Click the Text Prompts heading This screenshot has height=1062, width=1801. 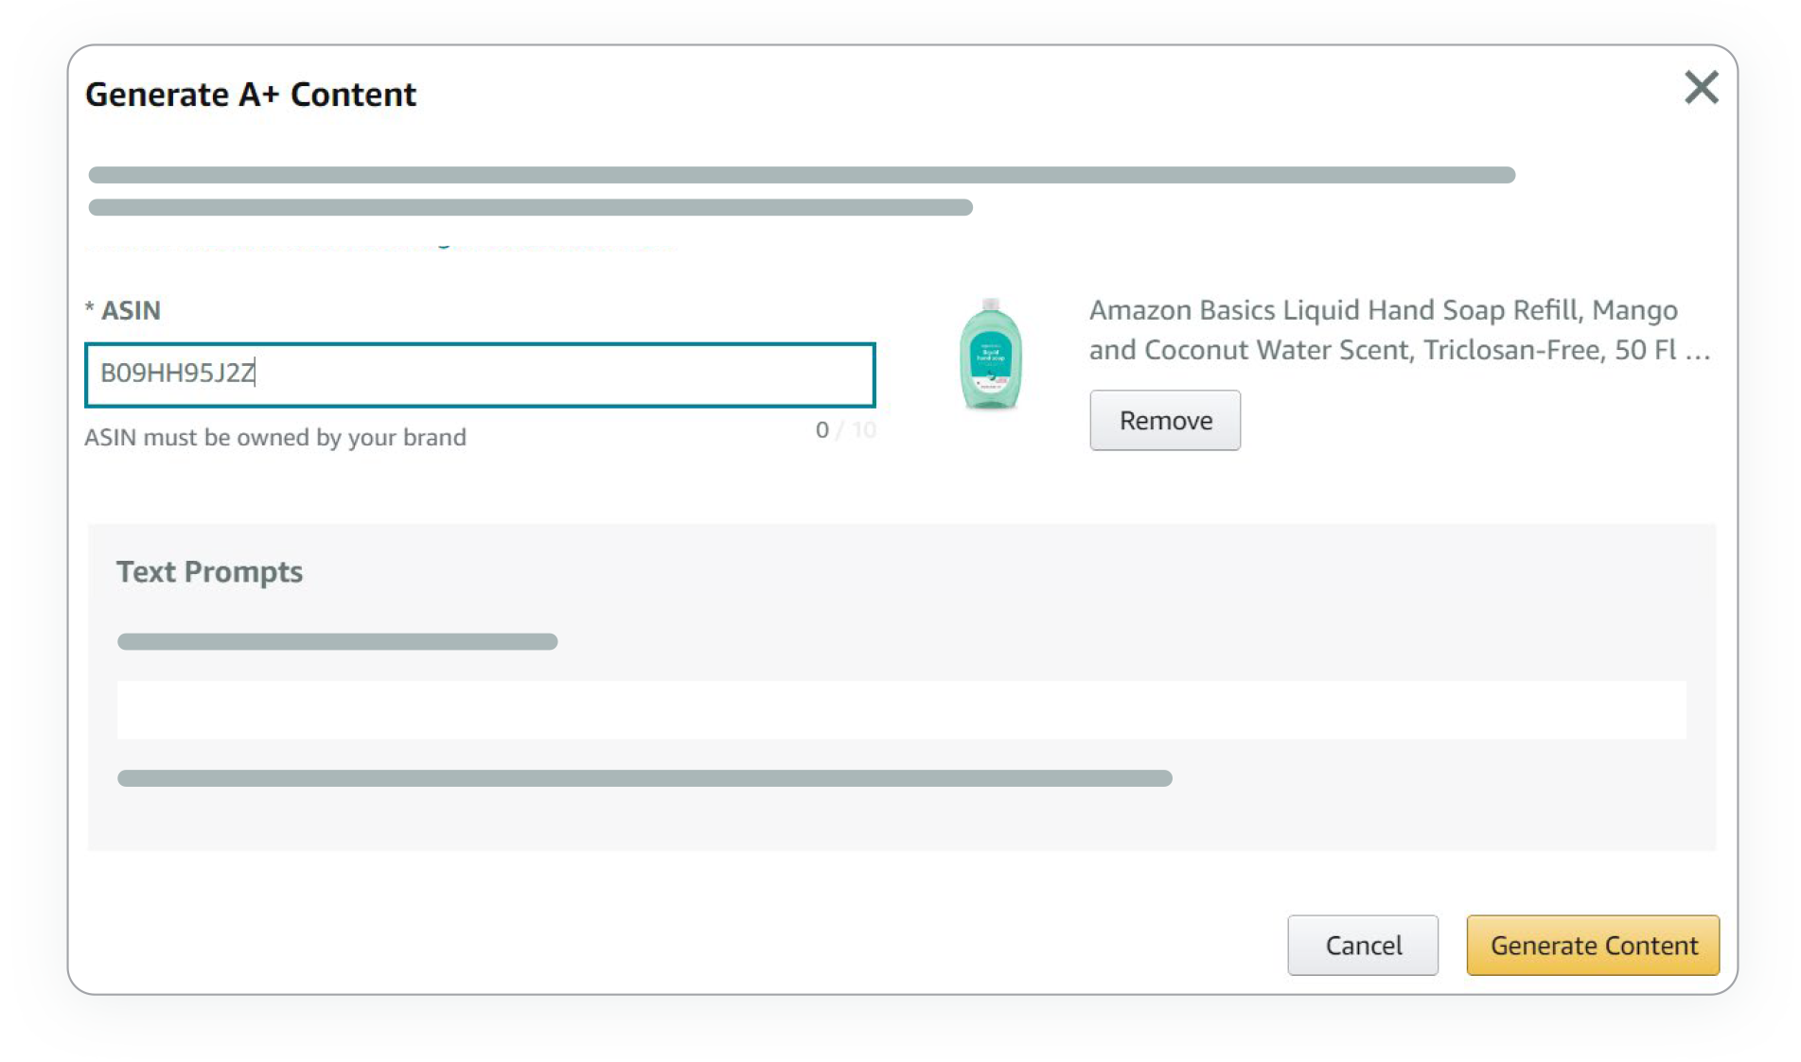[209, 572]
